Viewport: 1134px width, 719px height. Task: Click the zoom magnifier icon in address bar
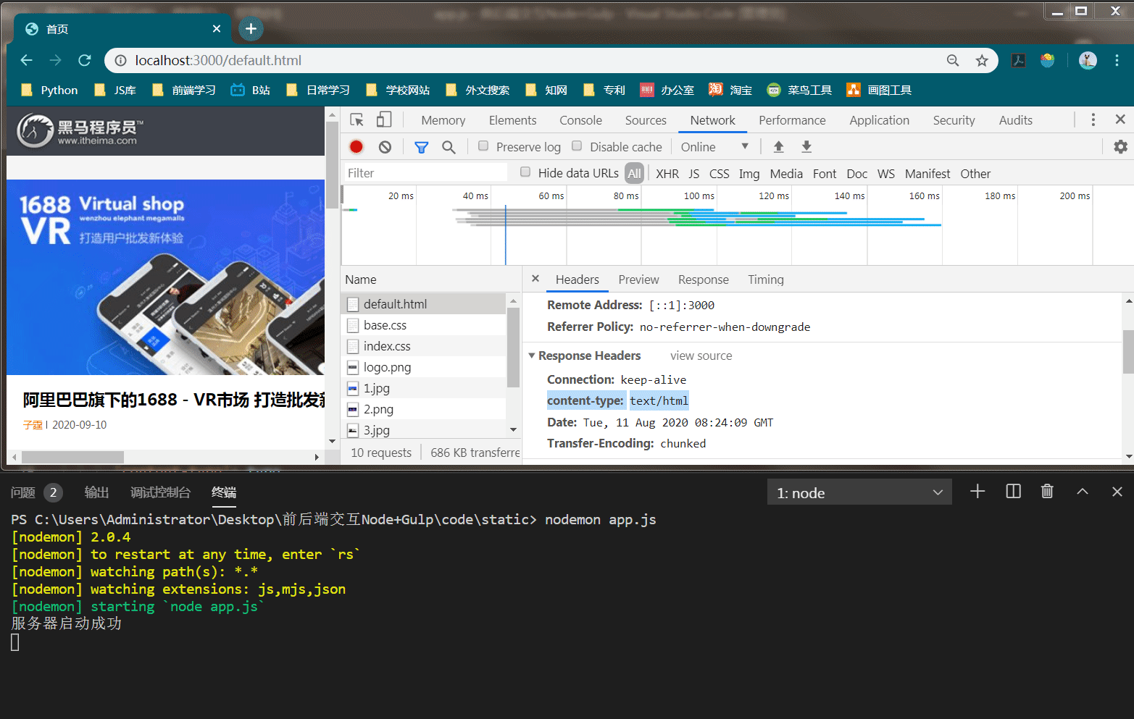click(953, 61)
